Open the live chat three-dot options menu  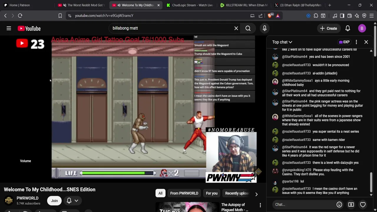coord(356,42)
